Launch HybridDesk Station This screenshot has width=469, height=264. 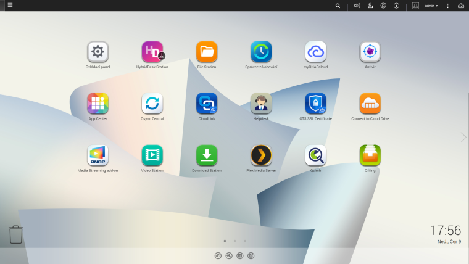point(152,52)
